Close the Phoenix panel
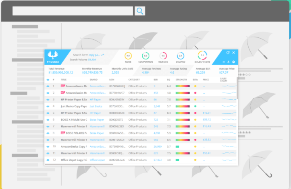This screenshot has width=291, height=189. pos(234,53)
